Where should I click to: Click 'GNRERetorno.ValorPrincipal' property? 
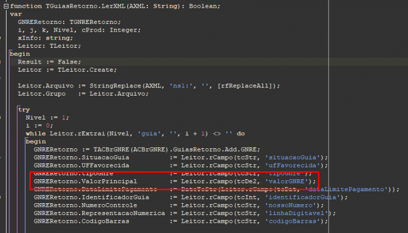tap(85, 181)
